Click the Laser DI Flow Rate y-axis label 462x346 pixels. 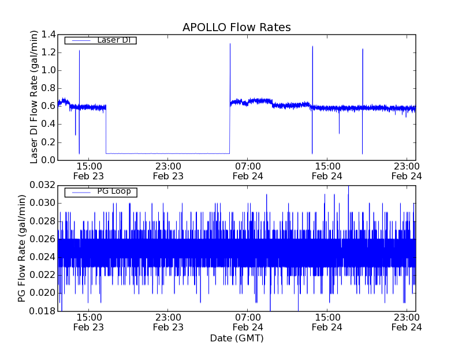coord(34,97)
